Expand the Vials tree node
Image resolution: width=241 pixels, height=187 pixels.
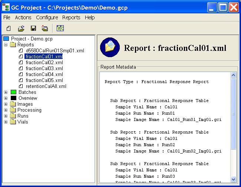coord(6,122)
